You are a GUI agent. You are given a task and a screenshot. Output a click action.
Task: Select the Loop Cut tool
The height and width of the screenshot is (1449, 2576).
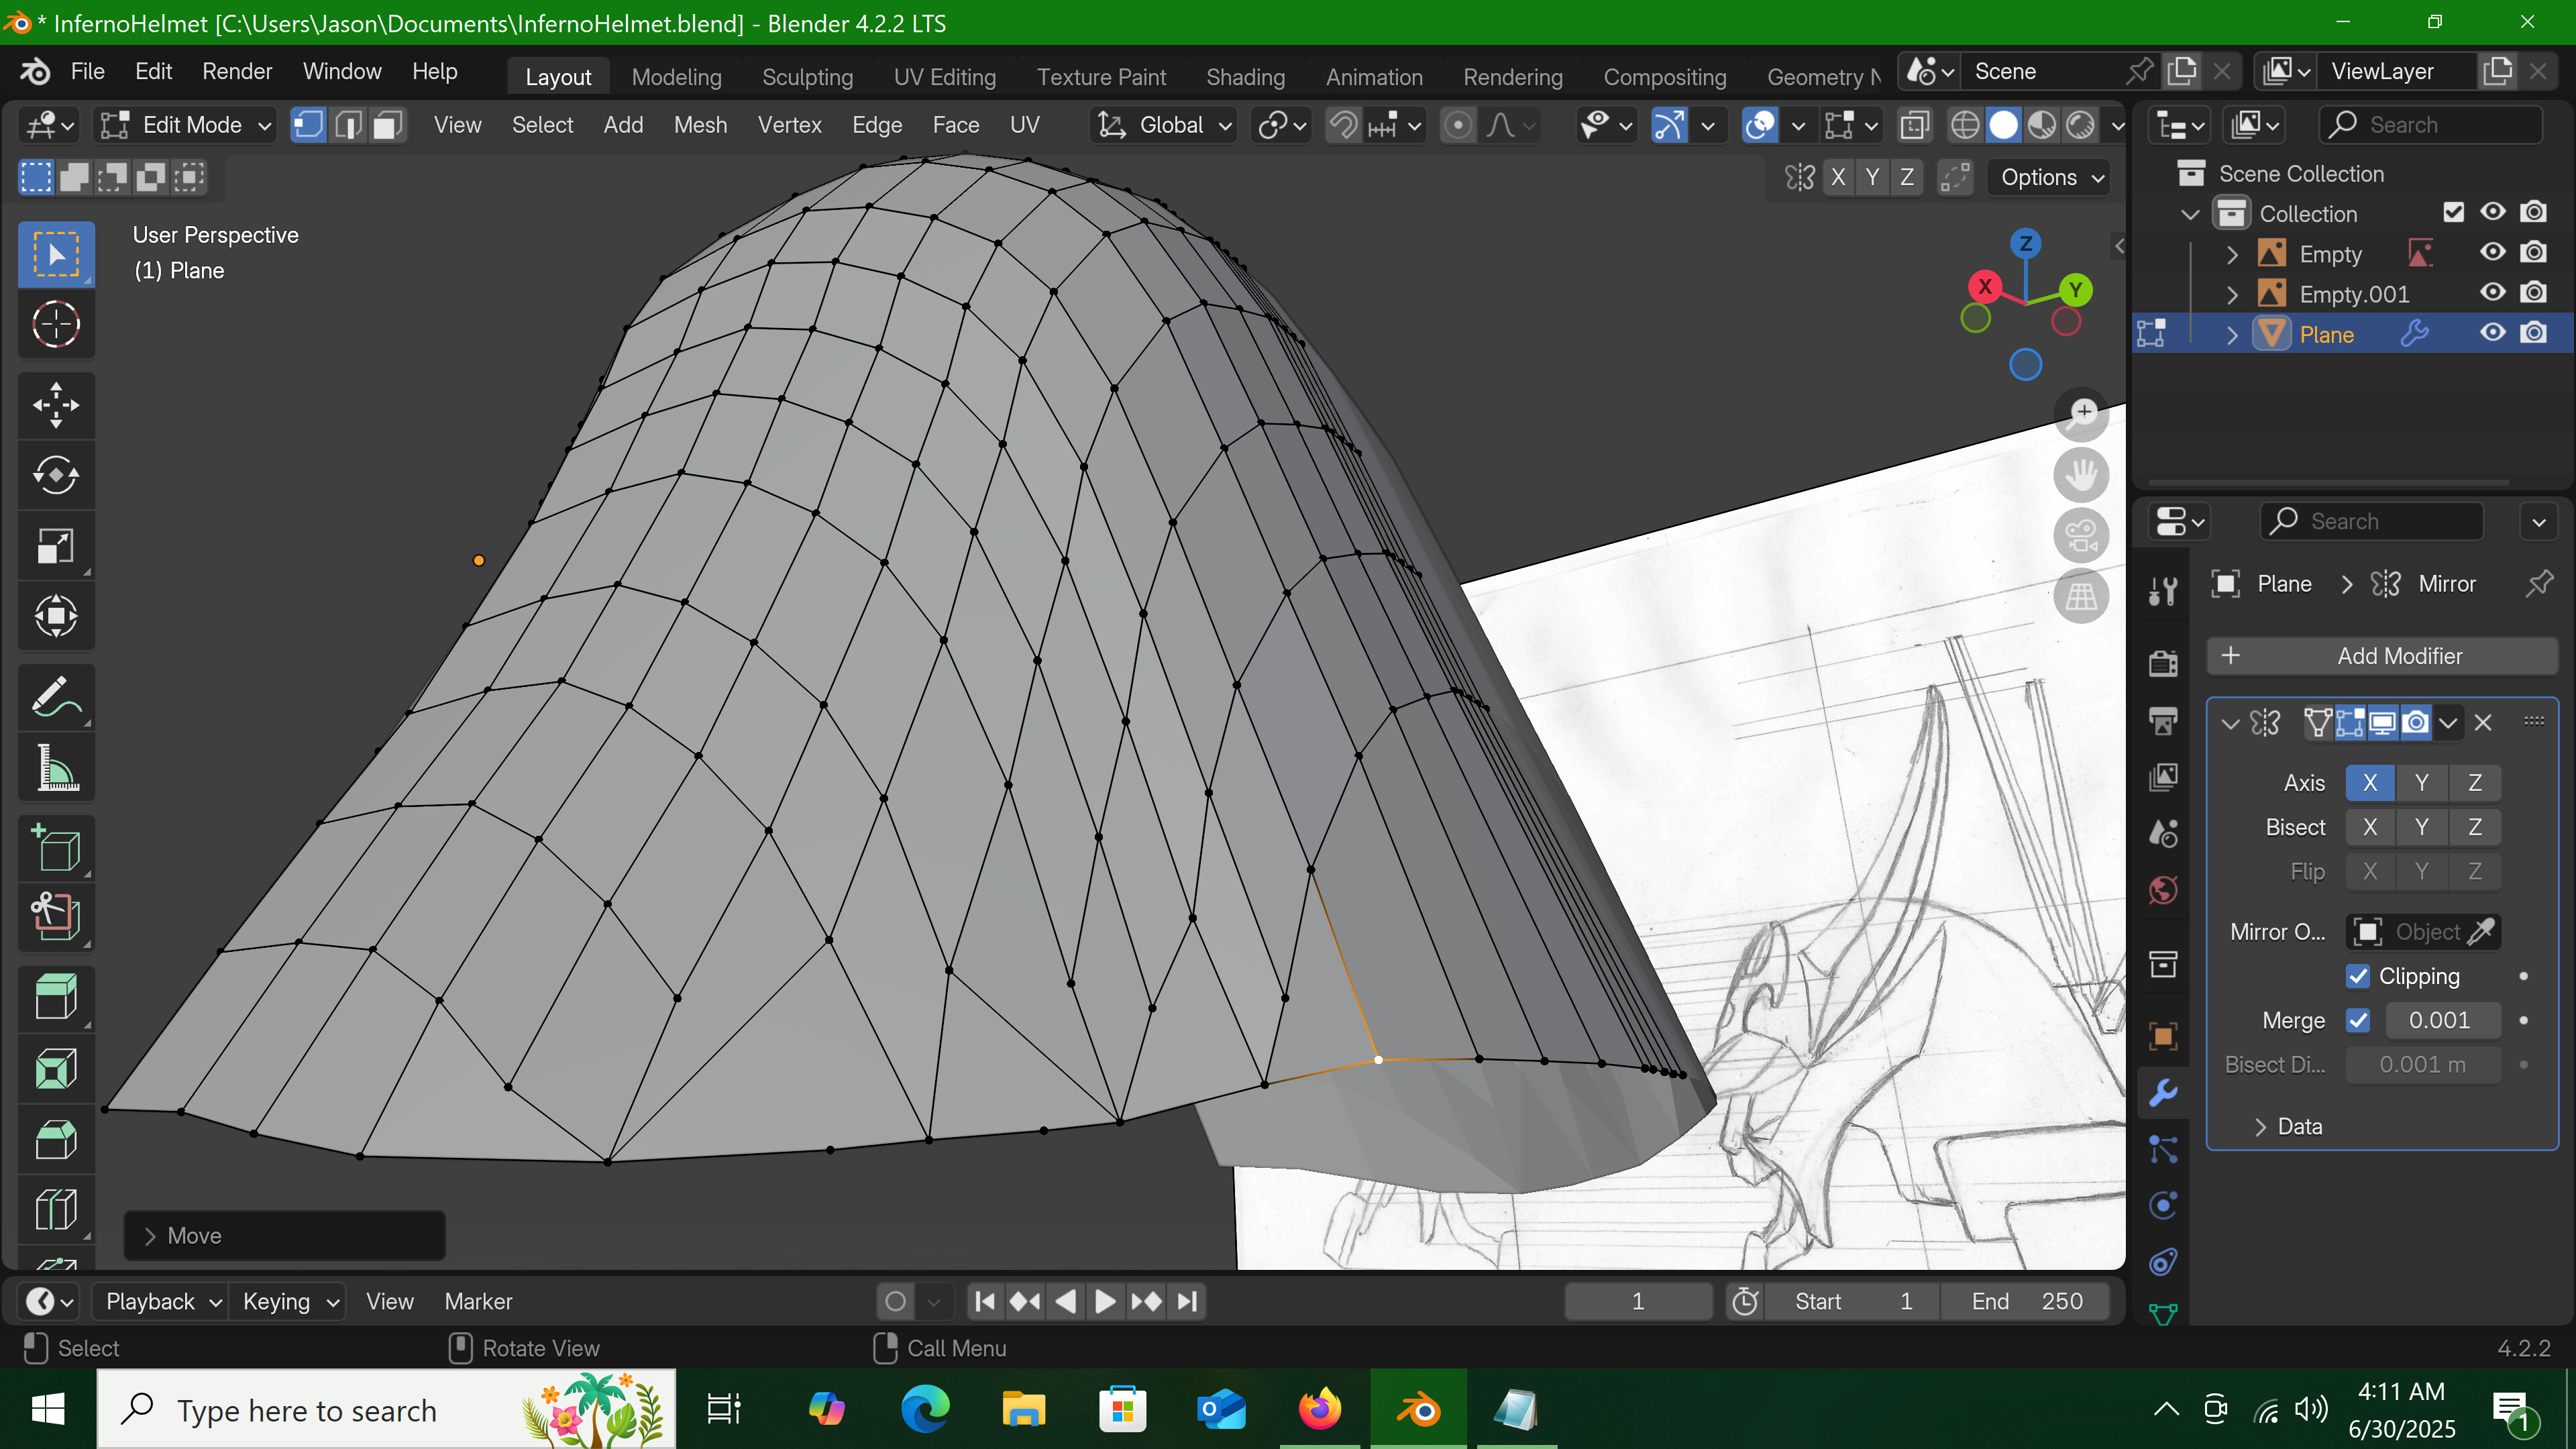point(56,1209)
